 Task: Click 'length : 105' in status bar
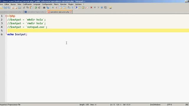84,105
